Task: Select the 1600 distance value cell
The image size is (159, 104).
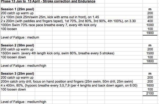Action: point(150,86)
